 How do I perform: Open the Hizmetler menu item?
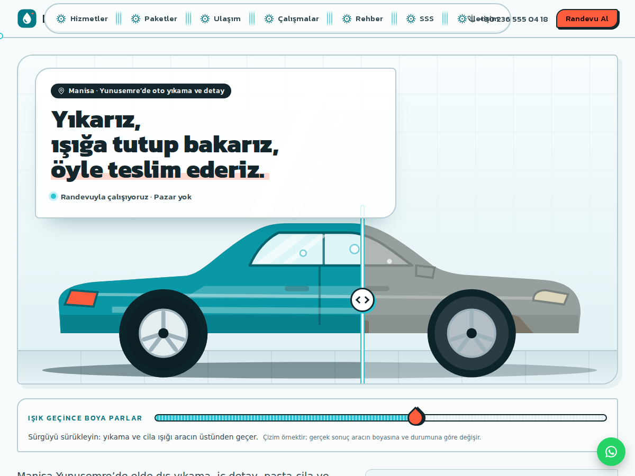tap(82, 19)
